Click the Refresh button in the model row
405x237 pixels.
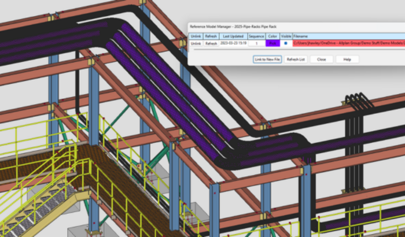pos(211,43)
